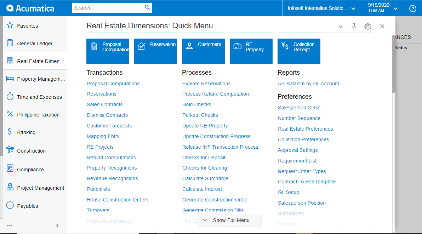Close the Quick Menu panel

[x=382, y=26]
